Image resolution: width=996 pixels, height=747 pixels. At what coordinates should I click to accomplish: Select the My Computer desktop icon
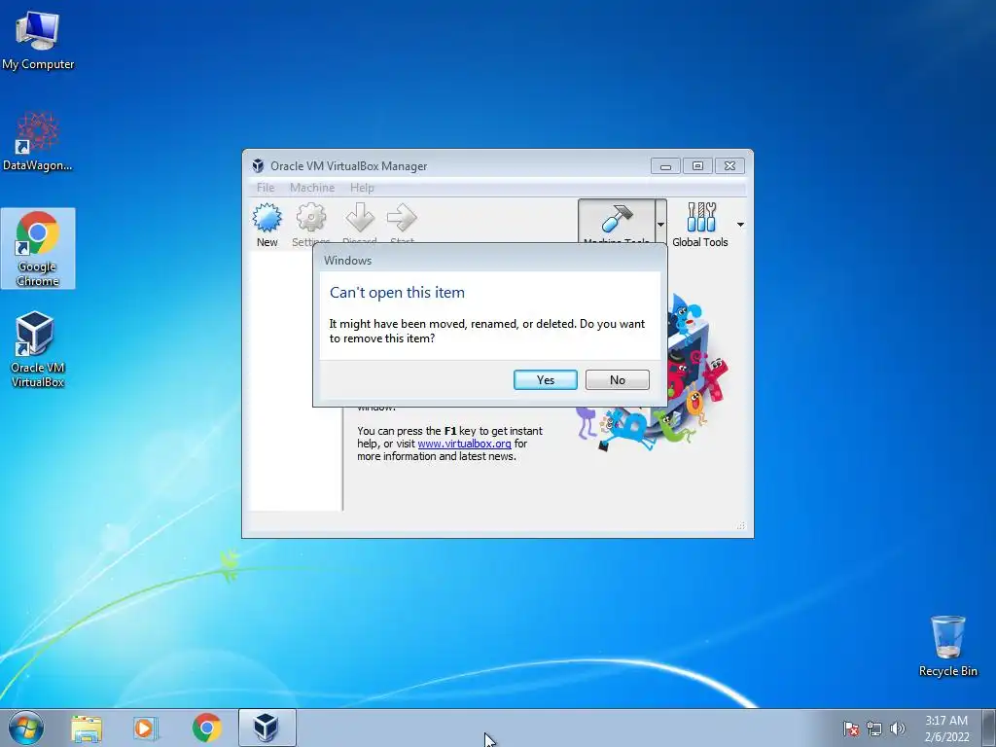coord(38,41)
